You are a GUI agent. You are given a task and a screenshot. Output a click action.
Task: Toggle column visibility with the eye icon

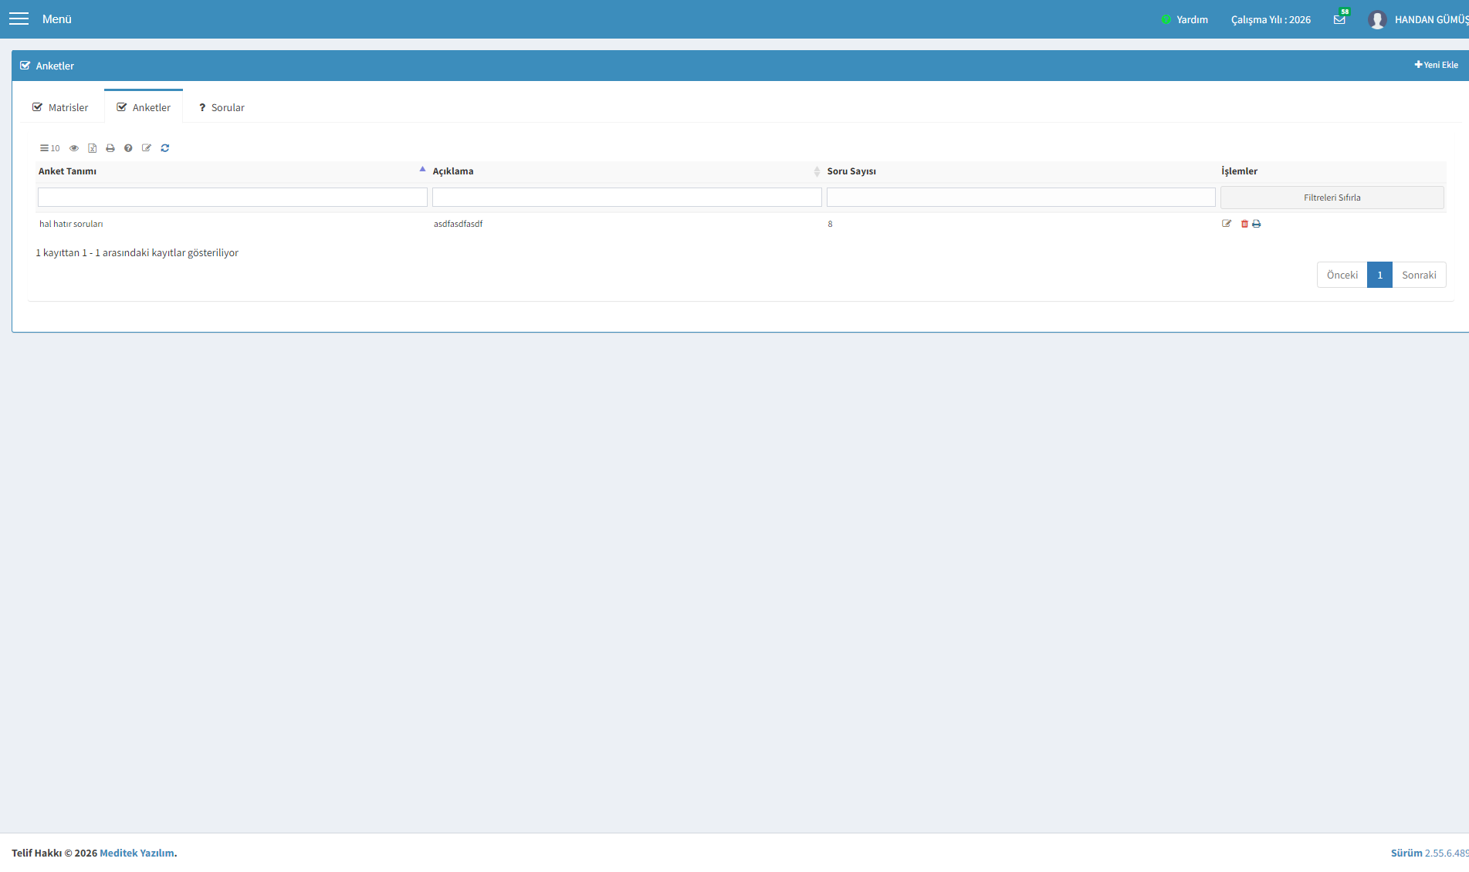click(x=74, y=148)
